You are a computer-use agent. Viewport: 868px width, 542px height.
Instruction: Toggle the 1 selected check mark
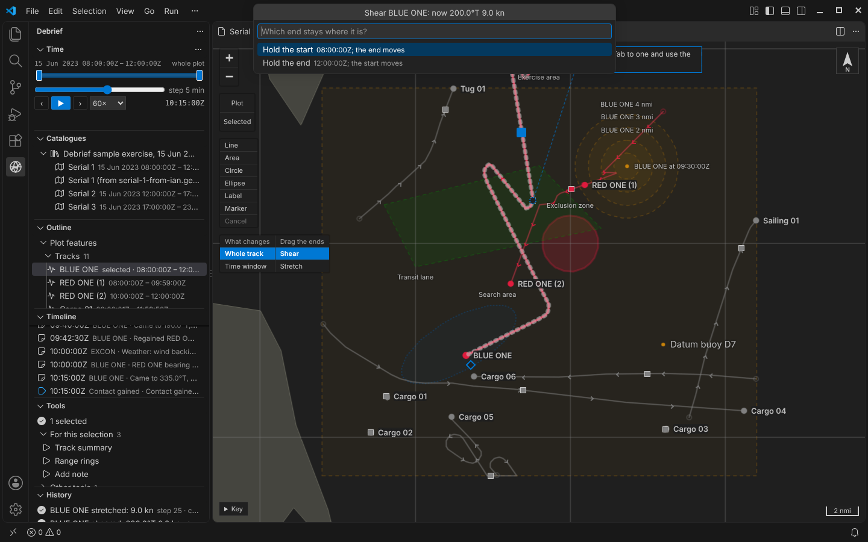point(42,421)
